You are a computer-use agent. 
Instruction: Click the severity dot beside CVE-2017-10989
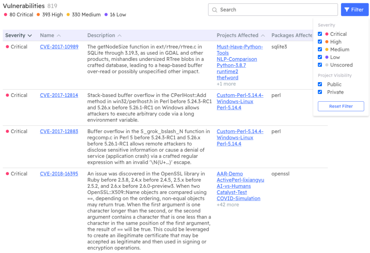(x=7, y=47)
